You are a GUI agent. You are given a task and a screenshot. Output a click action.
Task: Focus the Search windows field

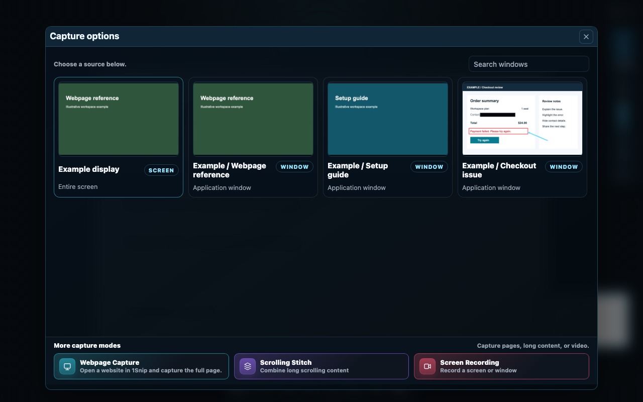coord(528,64)
